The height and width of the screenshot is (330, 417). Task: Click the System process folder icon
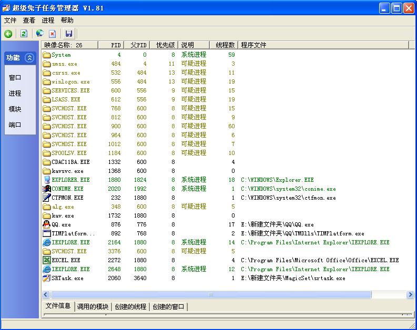click(47, 55)
